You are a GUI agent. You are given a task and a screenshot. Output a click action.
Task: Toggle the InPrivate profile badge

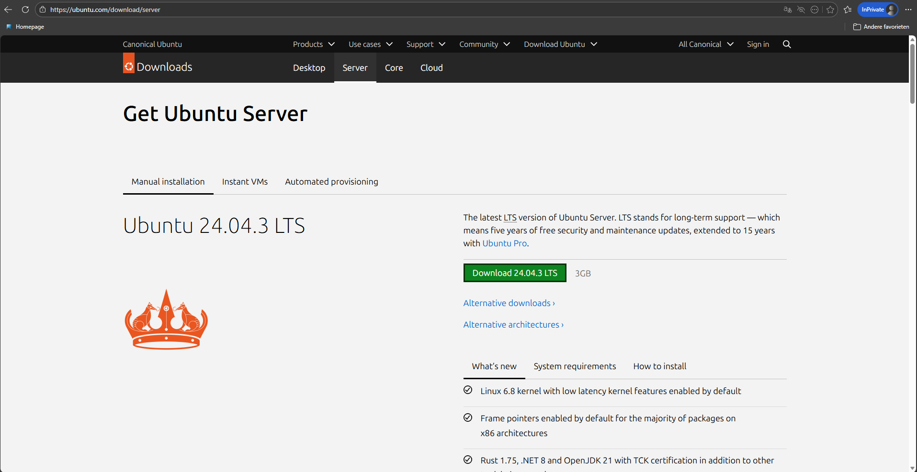(877, 10)
